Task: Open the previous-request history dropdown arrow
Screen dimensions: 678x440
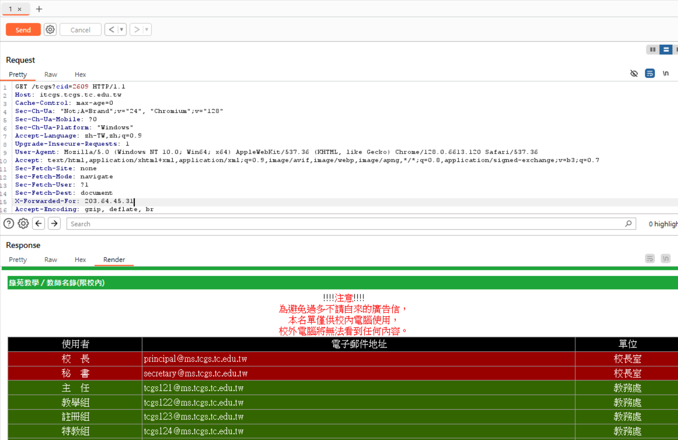Action: click(x=122, y=30)
